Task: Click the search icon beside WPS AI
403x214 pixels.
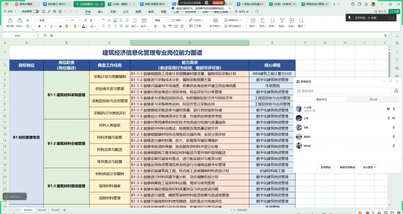Action: coord(257,12)
